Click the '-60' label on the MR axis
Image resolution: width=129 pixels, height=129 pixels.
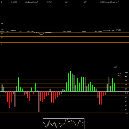pos(126,106)
